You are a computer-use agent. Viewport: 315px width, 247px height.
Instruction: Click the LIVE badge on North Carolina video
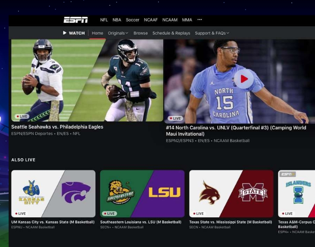point(175,118)
